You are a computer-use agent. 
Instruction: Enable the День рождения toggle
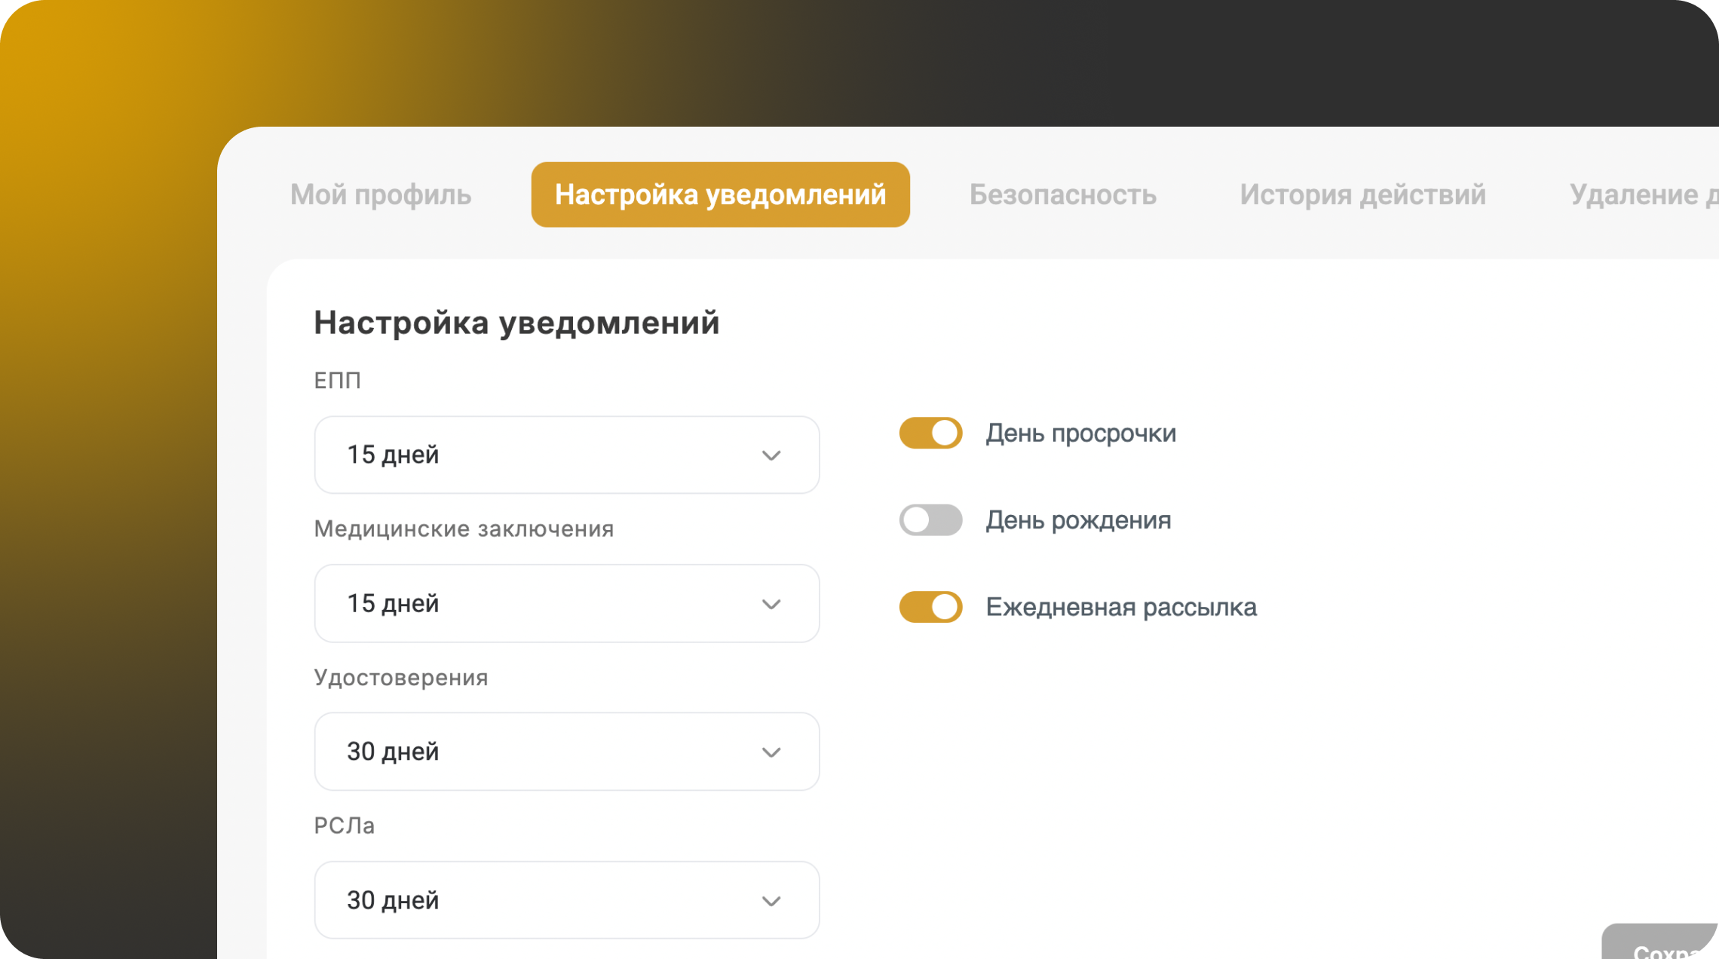tap(930, 520)
